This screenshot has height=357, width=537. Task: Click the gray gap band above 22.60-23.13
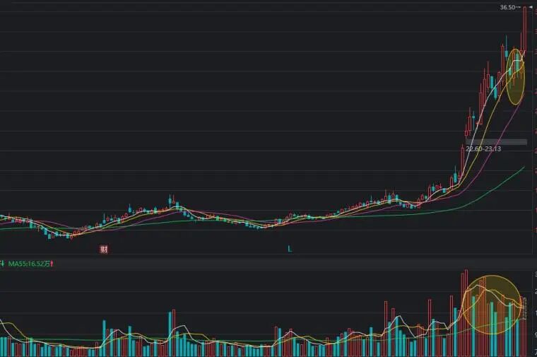pyautogui.click(x=496, y=141)
